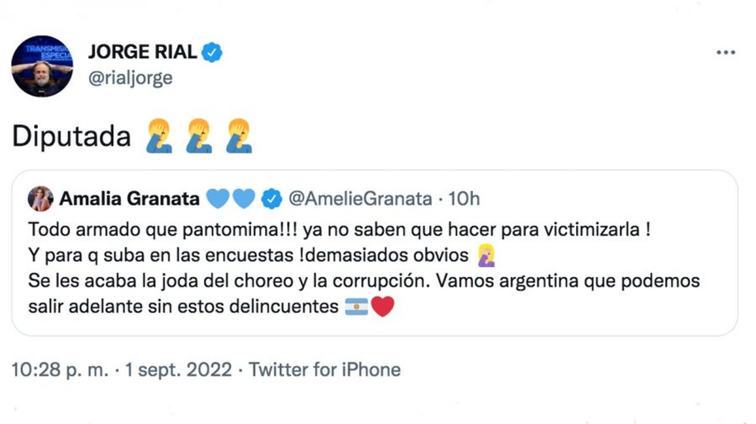756x424 pixels.
Task: Click the first blue heart after Amalia Granata
Action: pos(219,199)
